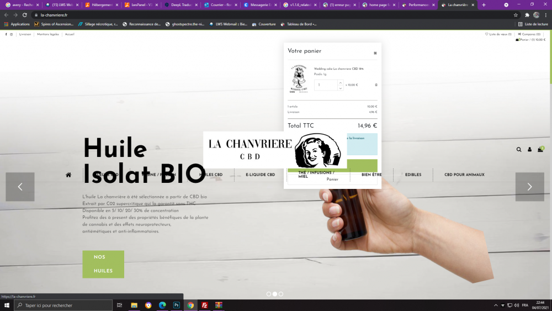The width and height of the screenshot is (552, 311).
Task: Open the user account icon
Action: [x=529, y=149]
